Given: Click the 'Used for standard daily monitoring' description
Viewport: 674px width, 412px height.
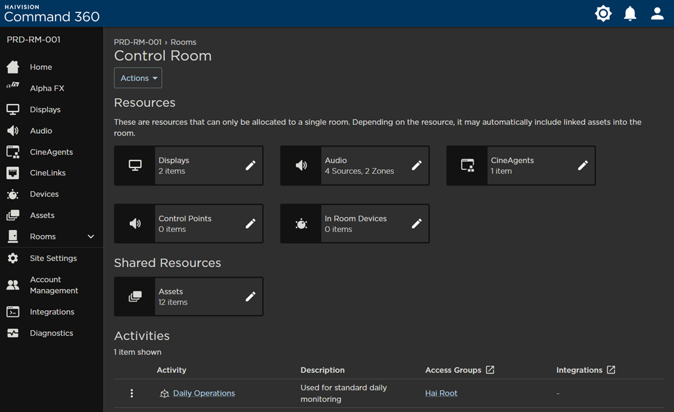Looking at the screenshot, I should 344,393.
